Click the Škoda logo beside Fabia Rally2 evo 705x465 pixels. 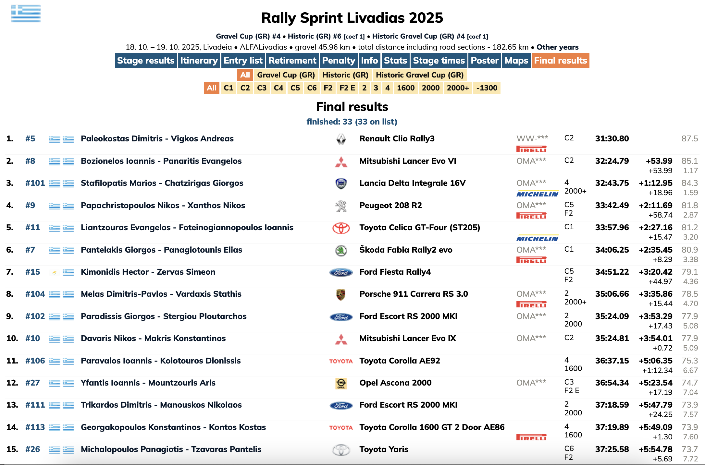[341, 250]
